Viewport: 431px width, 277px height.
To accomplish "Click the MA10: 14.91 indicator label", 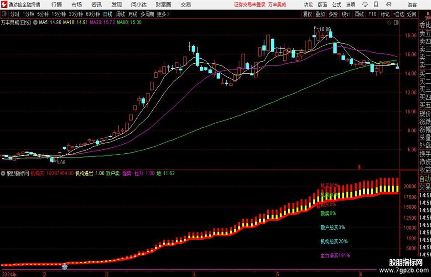I will pos(76,22).
